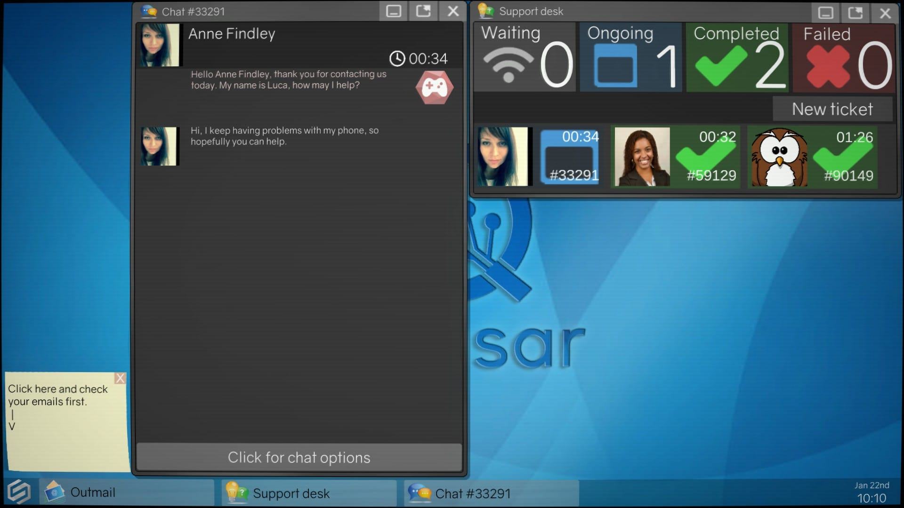
Task: Select the Failed tickets counter
Action: pos(844,57)
